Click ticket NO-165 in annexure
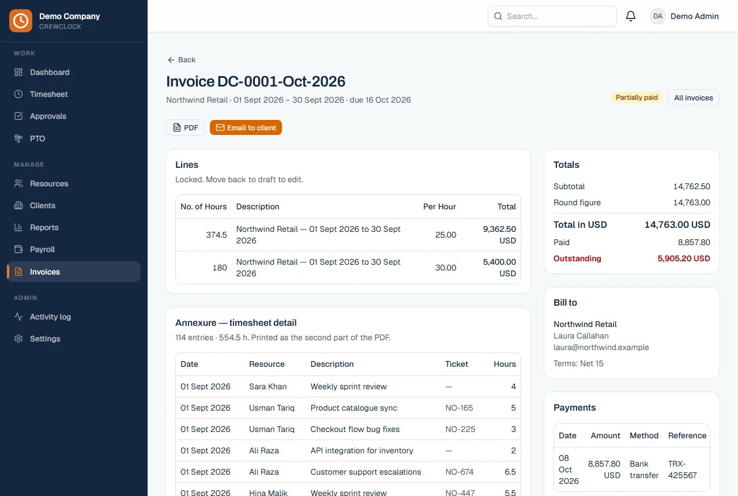Image resolution: width=738 pixels, height=496 pixels. [459, 408]
